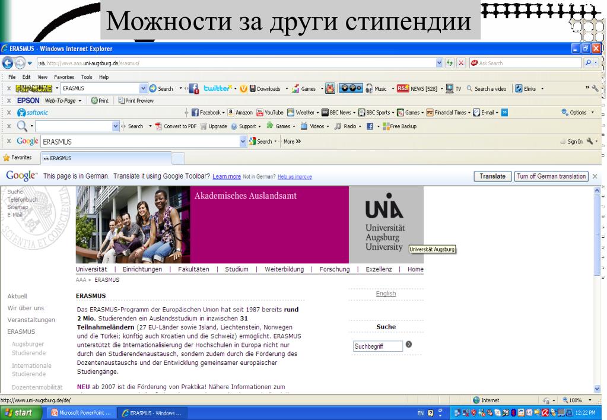The width and height of the screenshot is (607, 420).
Task: Click the Ask Search magnifier button
Action: coord(589,63)
